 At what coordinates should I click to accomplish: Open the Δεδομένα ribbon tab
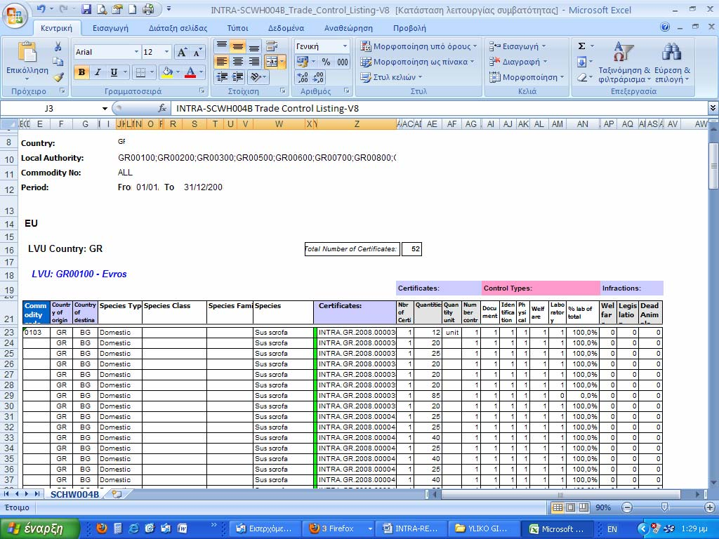(x=286, y=28)
